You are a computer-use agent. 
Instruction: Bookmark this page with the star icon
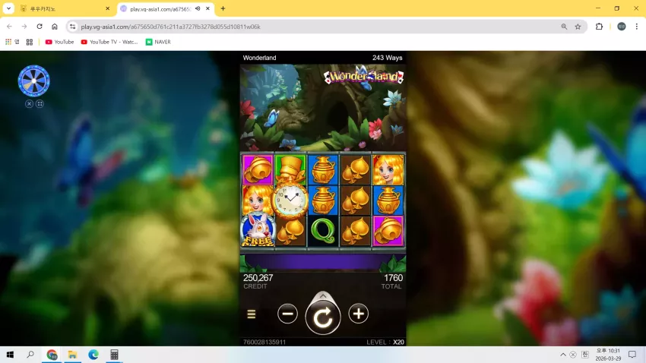point(578,27)
